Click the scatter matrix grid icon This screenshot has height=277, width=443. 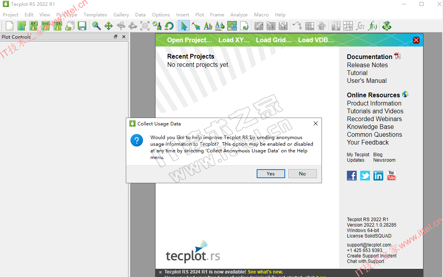coord(348,26)
